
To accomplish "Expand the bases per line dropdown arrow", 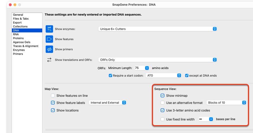I will point(211,119).
